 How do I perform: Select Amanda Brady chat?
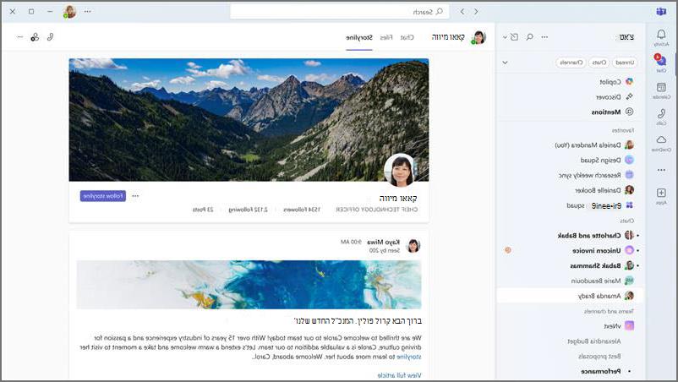click(x=571, y=296)
